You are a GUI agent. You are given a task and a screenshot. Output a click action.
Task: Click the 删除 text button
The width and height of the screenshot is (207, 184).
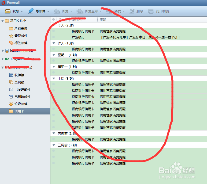click(x=139, y=11)
